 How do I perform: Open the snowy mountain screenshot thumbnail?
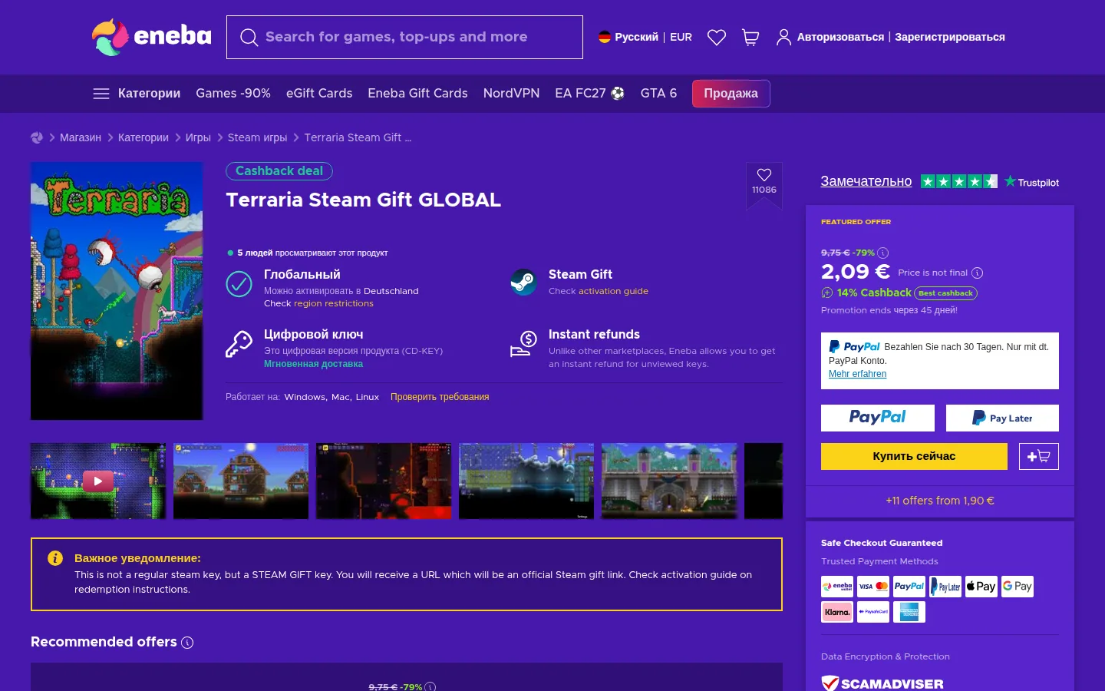[526, 481]
